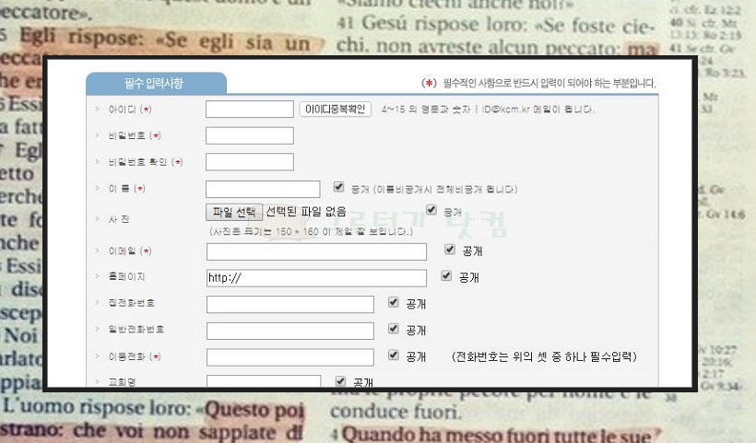Viewport: 756px width, 443px height.
Task: Click the 파일 선택 button for photo
Action: (234, 212)
